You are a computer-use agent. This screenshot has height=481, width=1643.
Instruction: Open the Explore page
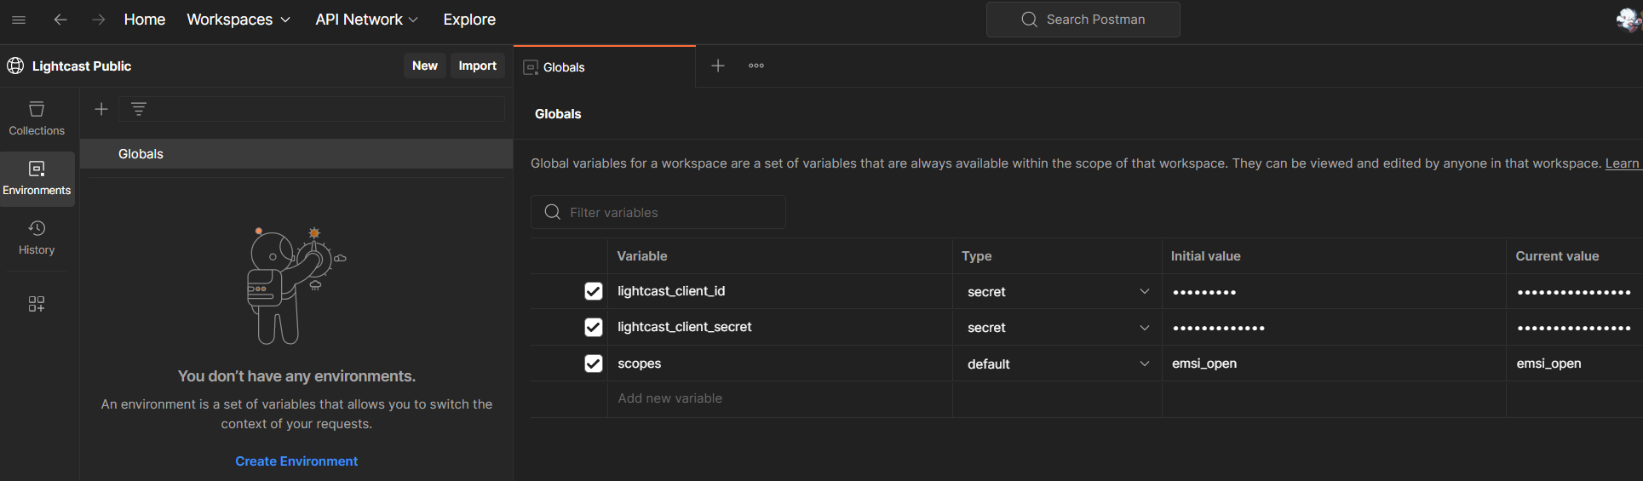pos(469,20)
